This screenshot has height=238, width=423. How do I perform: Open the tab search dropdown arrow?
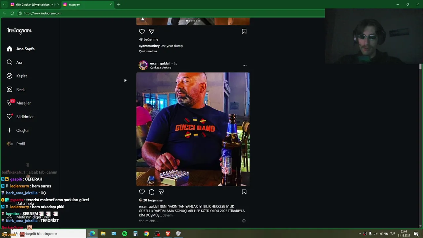pyautogui.click(x=4, y=5)
